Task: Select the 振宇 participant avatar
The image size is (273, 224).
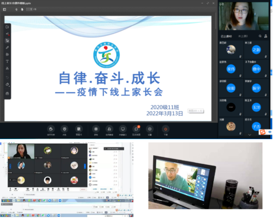Action: [256, 88]
